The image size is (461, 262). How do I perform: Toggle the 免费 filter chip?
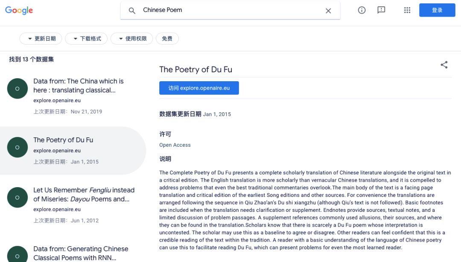[x=167, y=39]
